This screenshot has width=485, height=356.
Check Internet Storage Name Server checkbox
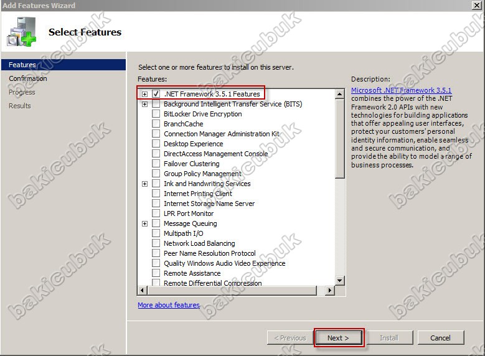pyautogui.click(x=156, y=204)
